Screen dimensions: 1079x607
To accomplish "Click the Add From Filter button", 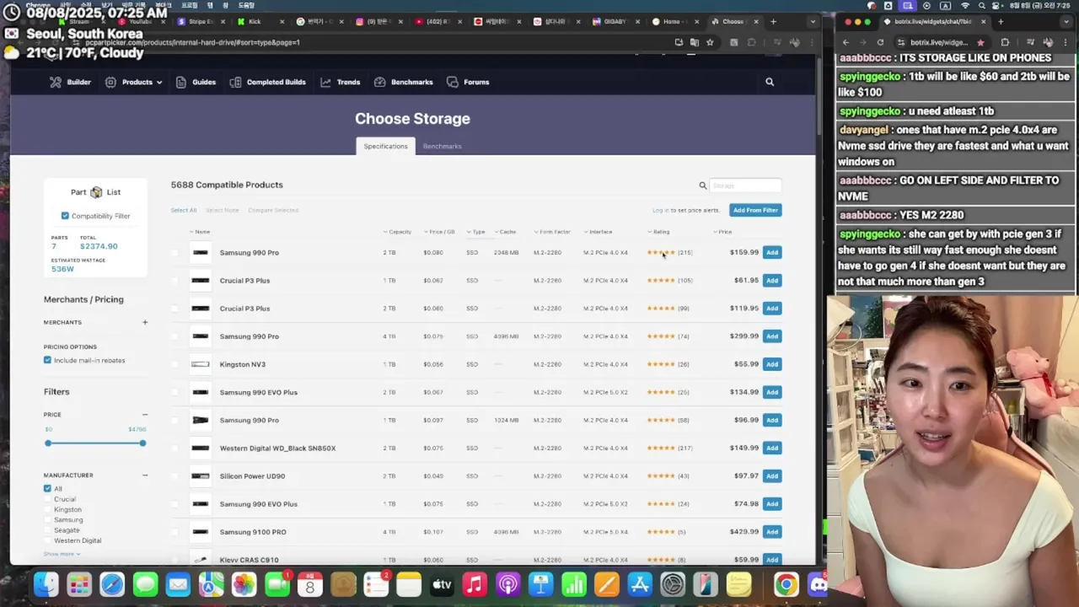I will pyautogui.click(x=755, y=210).
